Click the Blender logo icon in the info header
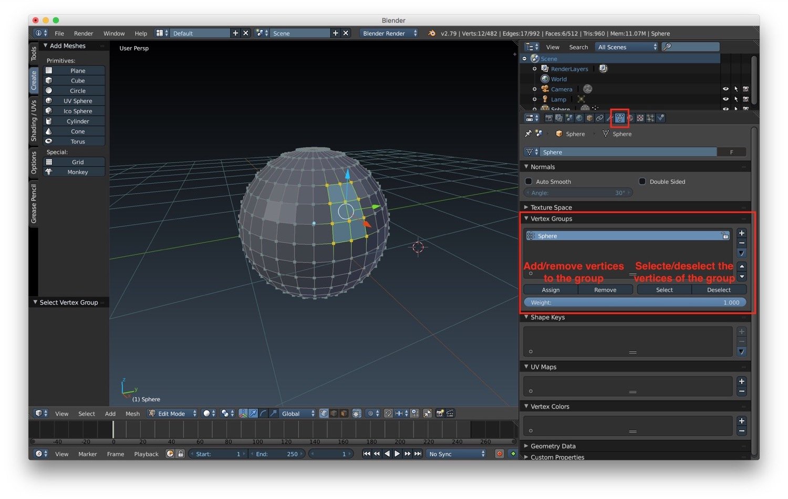788x499 pixels. (x=432, y=33)
